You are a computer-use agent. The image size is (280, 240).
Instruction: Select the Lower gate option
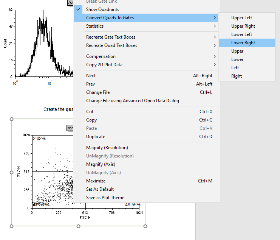[247, 59]
